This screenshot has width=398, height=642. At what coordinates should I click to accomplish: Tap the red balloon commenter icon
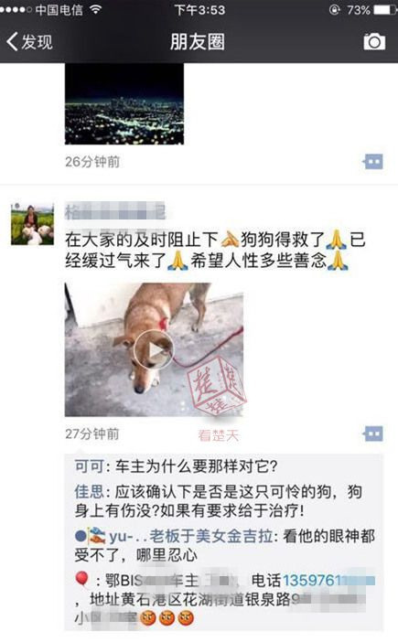coord(82,580)
